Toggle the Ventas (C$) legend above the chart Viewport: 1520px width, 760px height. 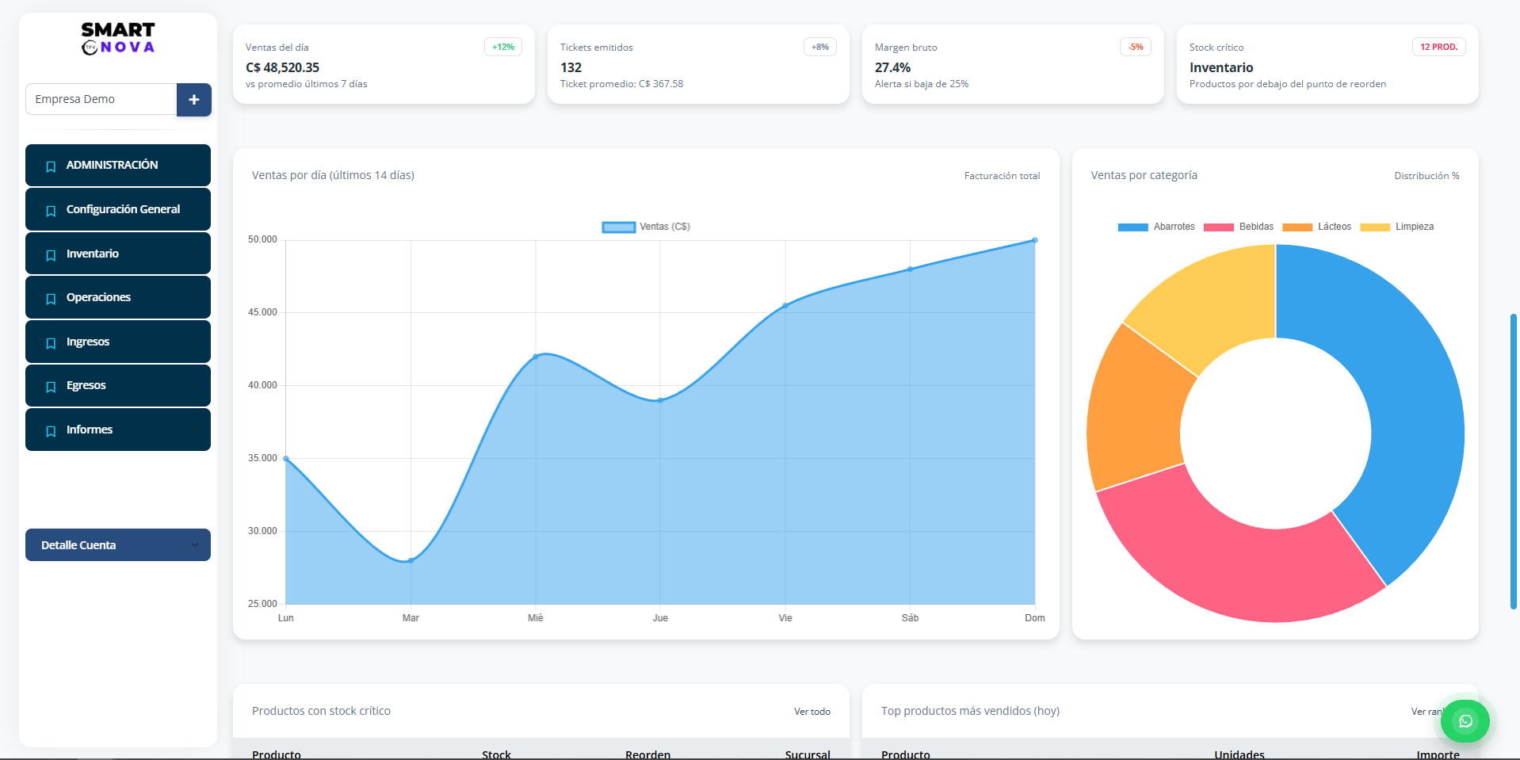(x=646, y=227)
